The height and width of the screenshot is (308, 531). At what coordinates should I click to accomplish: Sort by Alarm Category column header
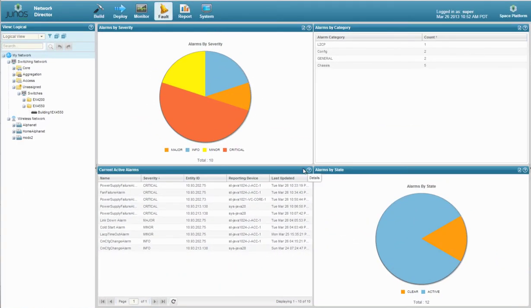pyautogui.click(x=369, y=37)
